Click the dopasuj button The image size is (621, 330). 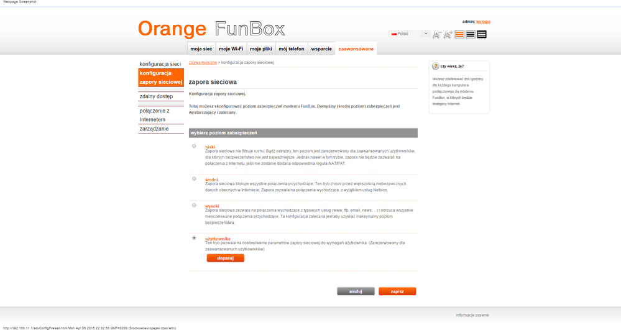pos(226,258)
